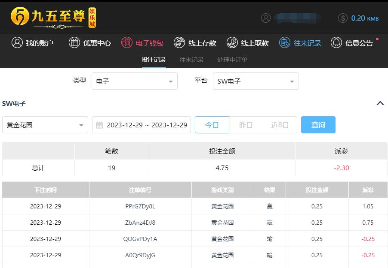The height and width of the screenshot is (268, 388).
Task: Collapse the SW电子 section chevron
Action: [x=380, y=103]
